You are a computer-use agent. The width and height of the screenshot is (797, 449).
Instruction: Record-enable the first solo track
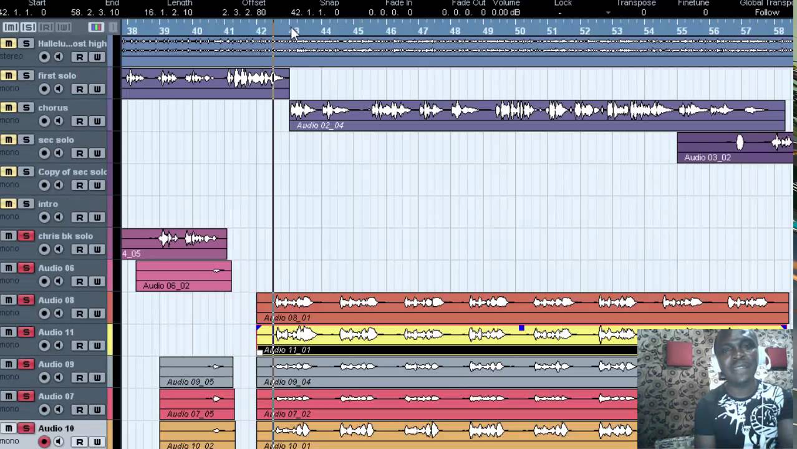coord(44,89)
